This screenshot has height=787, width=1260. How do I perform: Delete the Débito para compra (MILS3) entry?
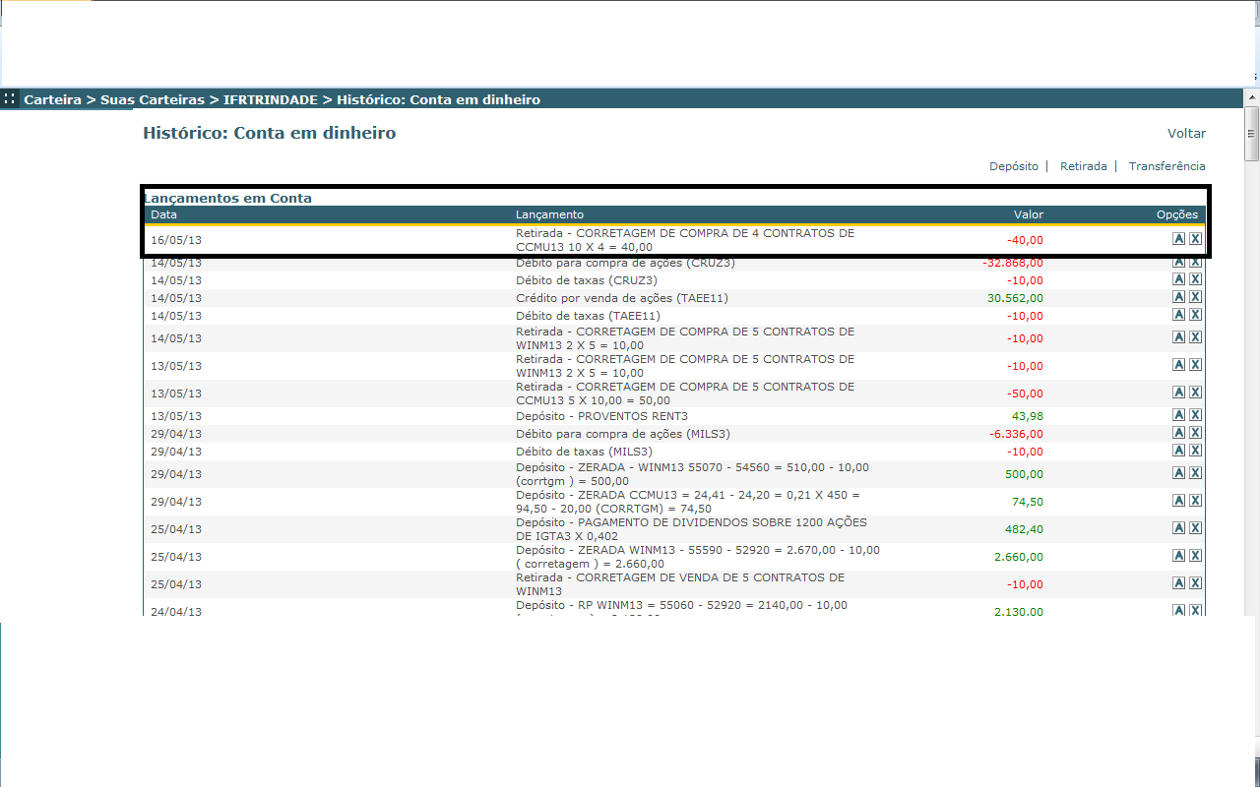point(1195,433)
